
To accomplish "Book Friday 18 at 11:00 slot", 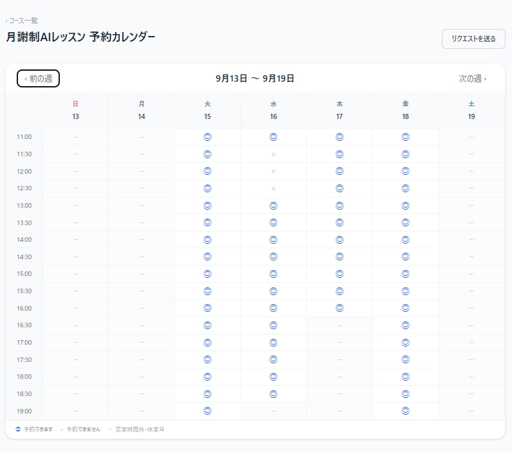I will (x=406, y=137).
